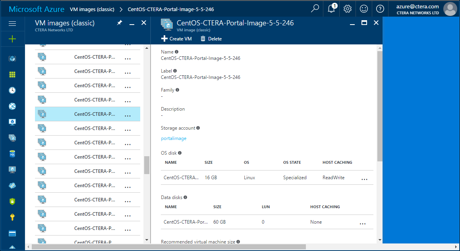Open ellipsis menu for the OS disk row

click(364, 179)
